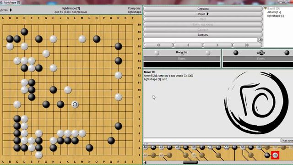Click the Закрыть button
The image size is (293, 165).
pyautogui.click(x=203, y=35)
